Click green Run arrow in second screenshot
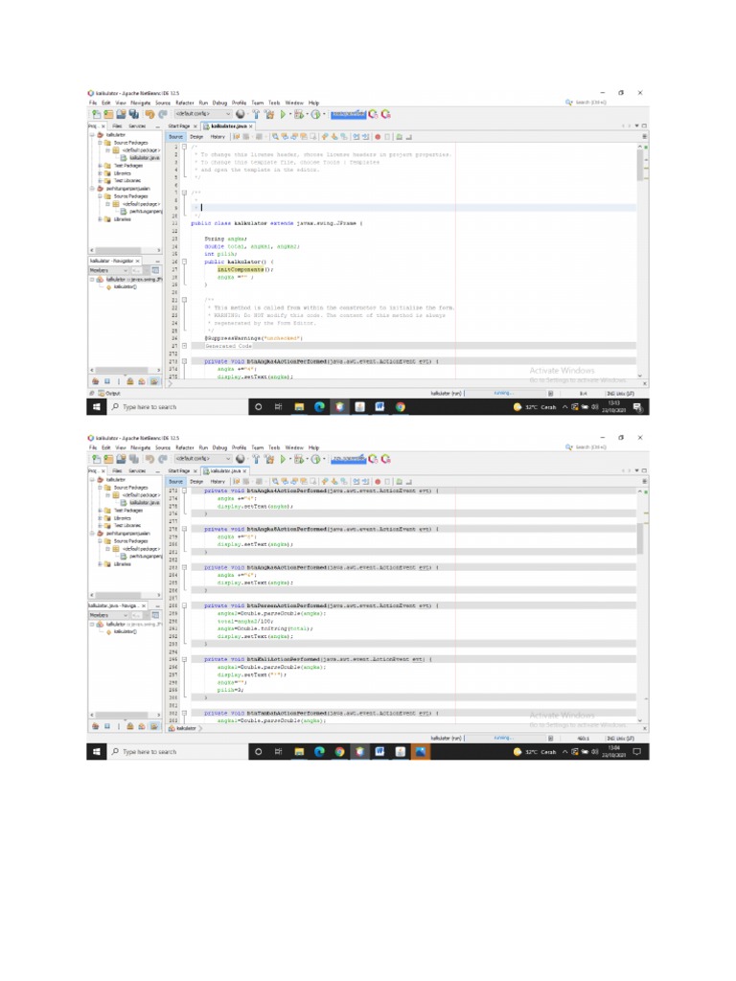Viewport: 736px width, 981px height. click(283, 459)
